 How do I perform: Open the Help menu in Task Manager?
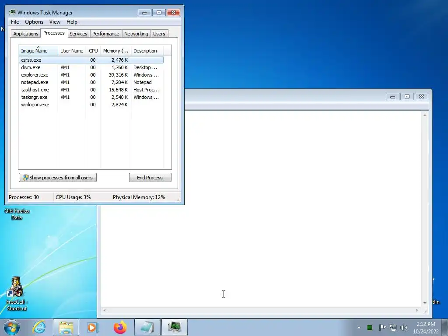(x=72, y=22)
